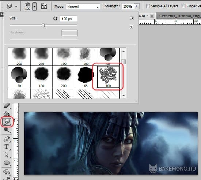Click the brush list scrollbar thumb
The height and width of the screenshot is (180, 201).
[x=124, y=61]
